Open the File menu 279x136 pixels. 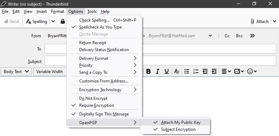coord(5,11)
